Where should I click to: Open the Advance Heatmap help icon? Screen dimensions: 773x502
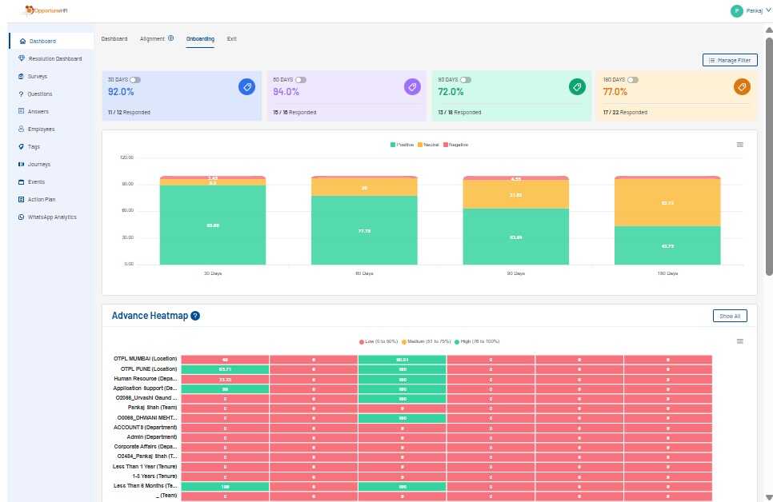coord(195,316)
